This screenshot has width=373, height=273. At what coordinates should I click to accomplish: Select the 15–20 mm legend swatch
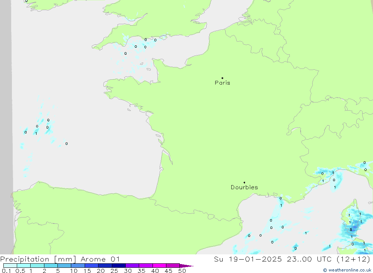[92, 266]
